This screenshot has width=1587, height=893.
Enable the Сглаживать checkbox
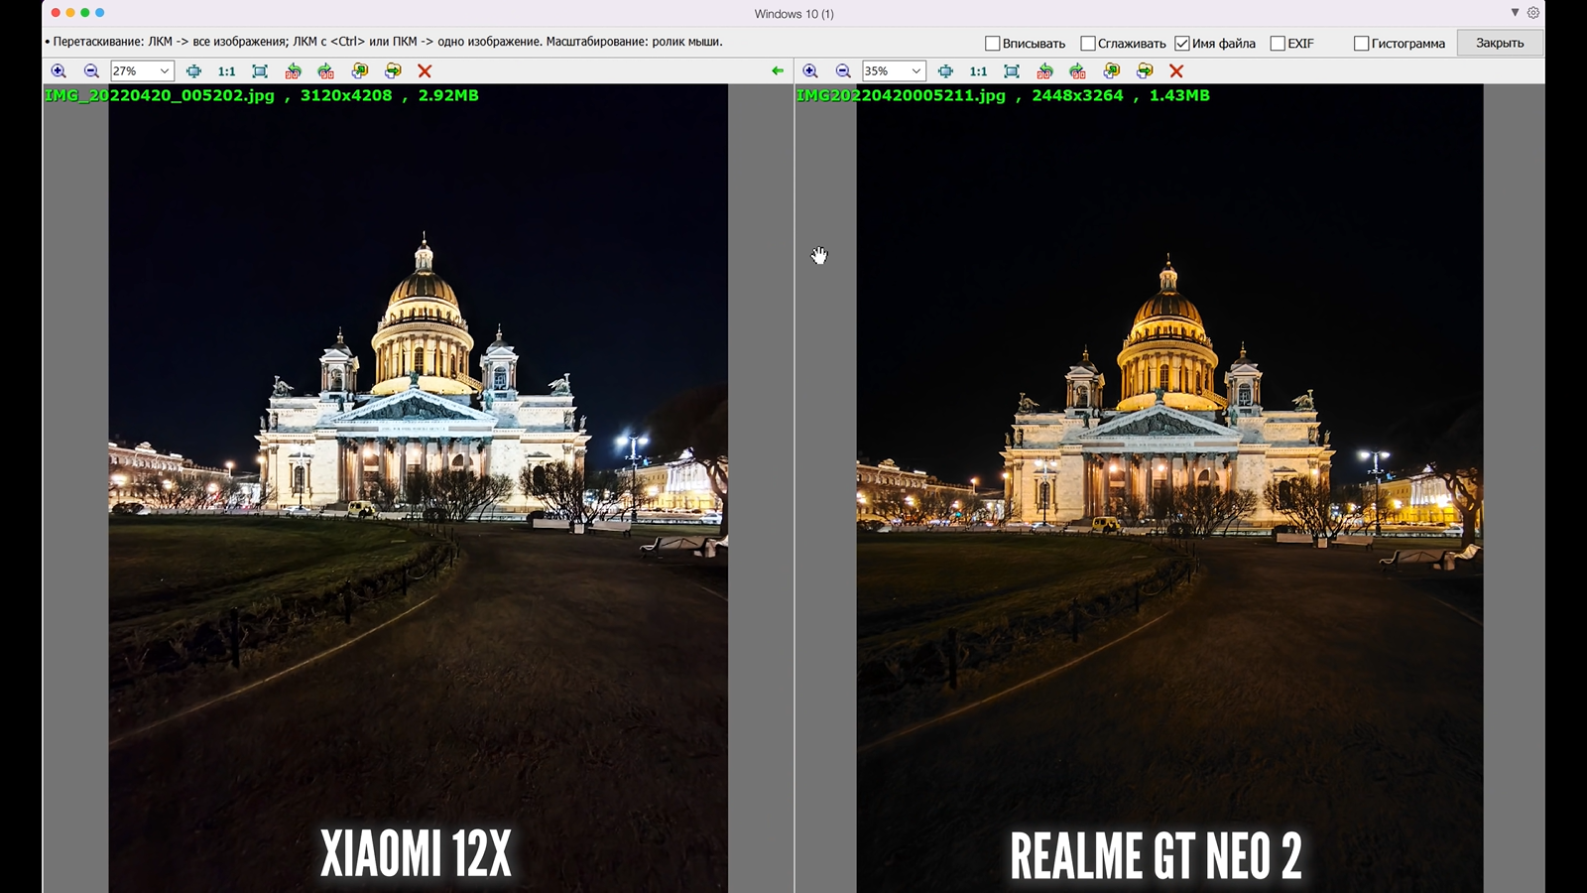tap(1087, 44)
